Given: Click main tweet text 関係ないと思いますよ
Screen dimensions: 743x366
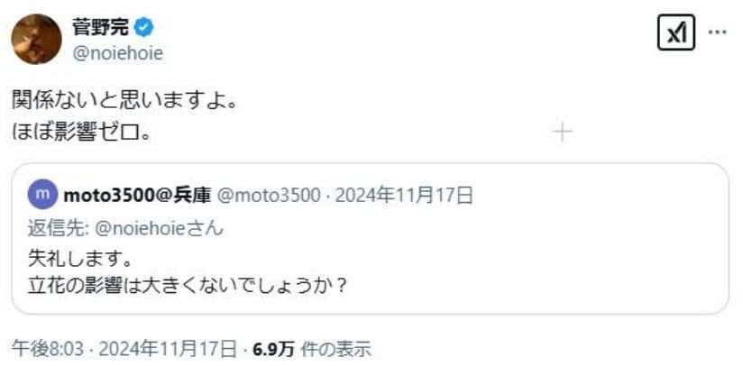Looking at the screenshot, I should pos(124,102).
